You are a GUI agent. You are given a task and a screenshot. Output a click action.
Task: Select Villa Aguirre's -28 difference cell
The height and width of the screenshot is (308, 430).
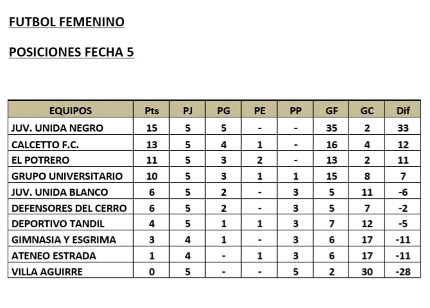coord(403,272)
